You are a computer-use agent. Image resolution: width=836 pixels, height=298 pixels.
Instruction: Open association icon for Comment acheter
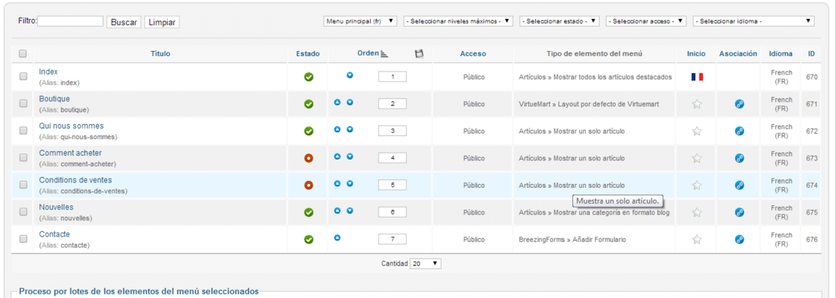coord(739,158)
